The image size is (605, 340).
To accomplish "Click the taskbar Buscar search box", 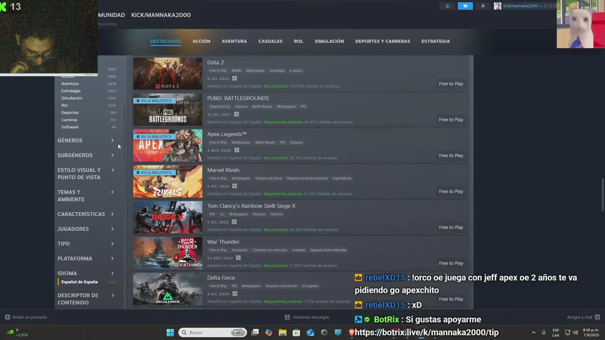I will (x=213, y=332).
